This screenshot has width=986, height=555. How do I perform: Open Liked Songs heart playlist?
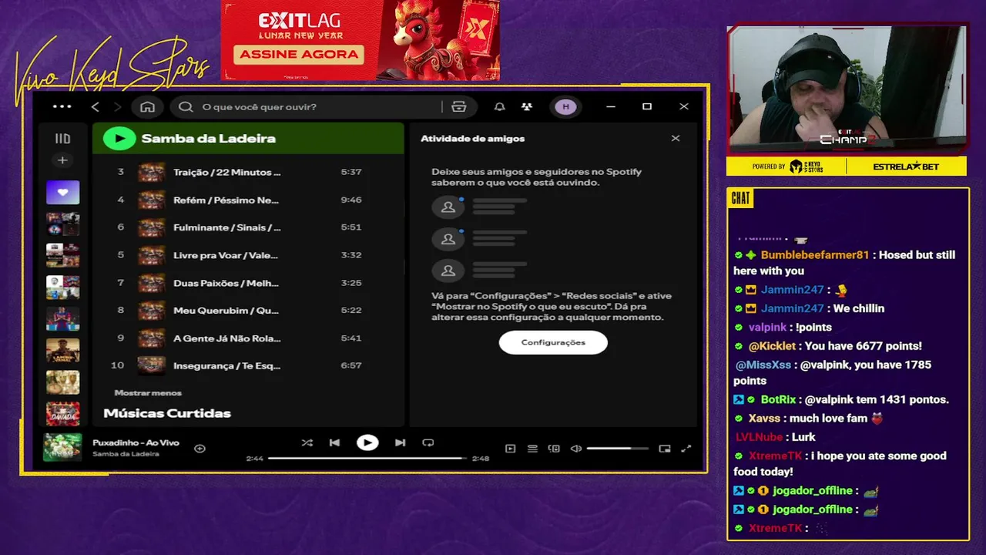pos(62,192)
